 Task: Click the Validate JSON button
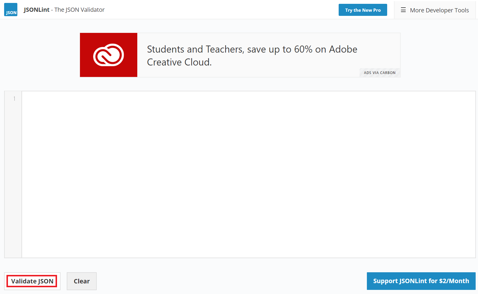(x=32, y=281)
